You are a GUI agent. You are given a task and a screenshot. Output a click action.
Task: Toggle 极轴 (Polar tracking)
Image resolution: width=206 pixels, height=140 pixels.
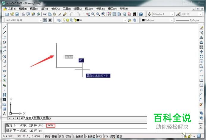tap(68, 136)
